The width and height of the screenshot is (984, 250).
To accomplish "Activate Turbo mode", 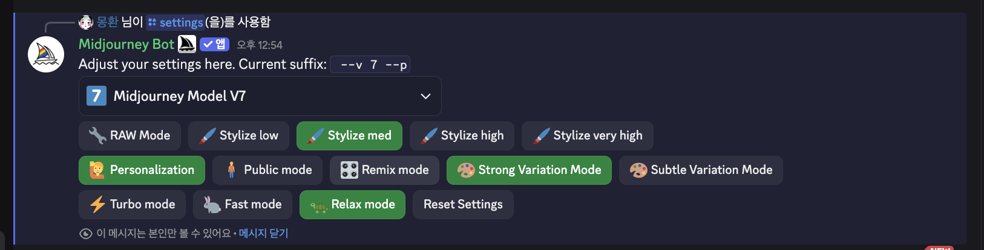I will [x=132, y=205].
